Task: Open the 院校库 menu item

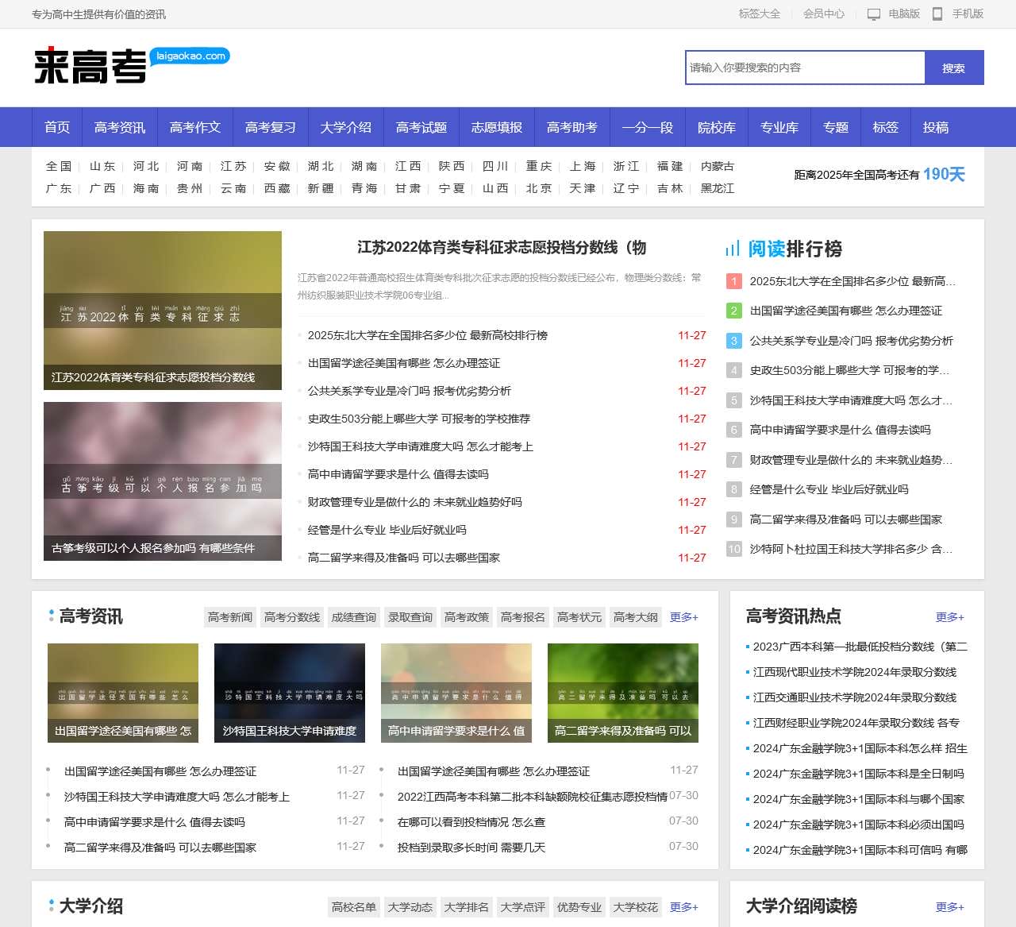Action: [x=716, y=127]
